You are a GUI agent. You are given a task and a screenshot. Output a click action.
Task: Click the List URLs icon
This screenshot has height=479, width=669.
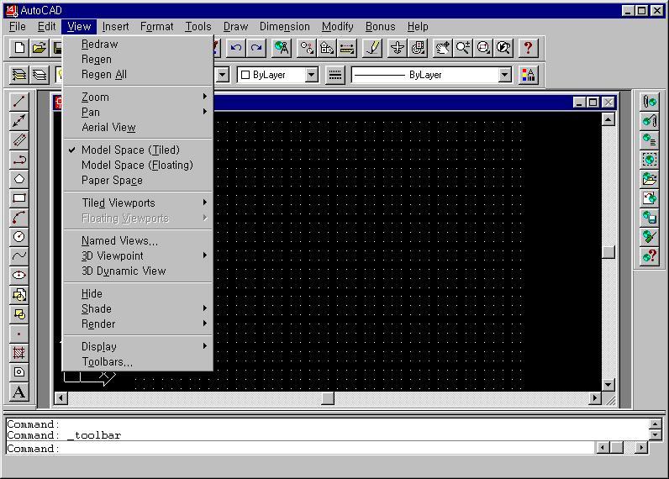click(x=650, y=139)
